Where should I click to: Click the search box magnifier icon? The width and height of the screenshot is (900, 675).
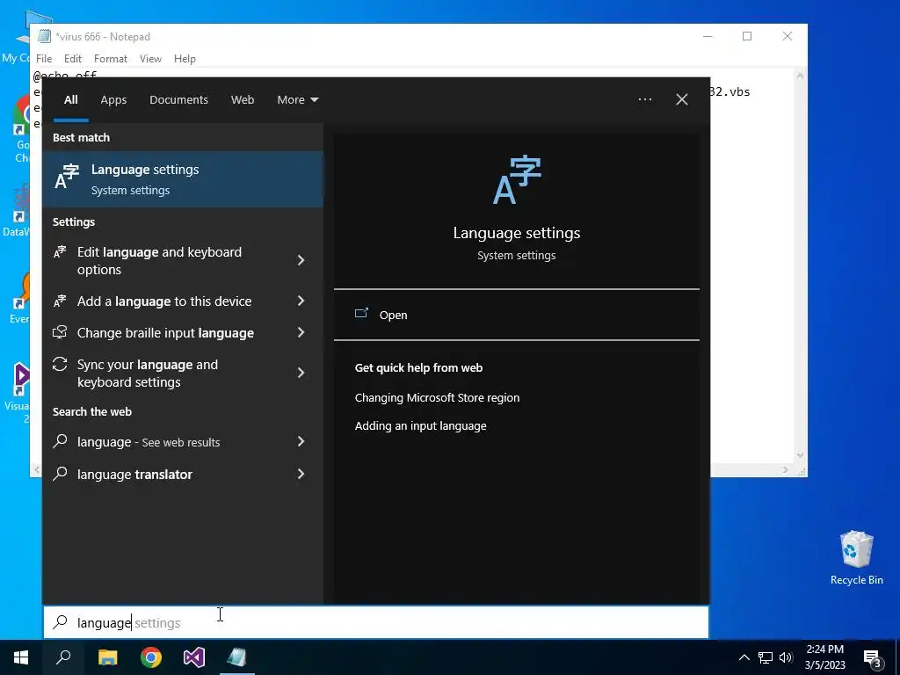click(61, 622)
